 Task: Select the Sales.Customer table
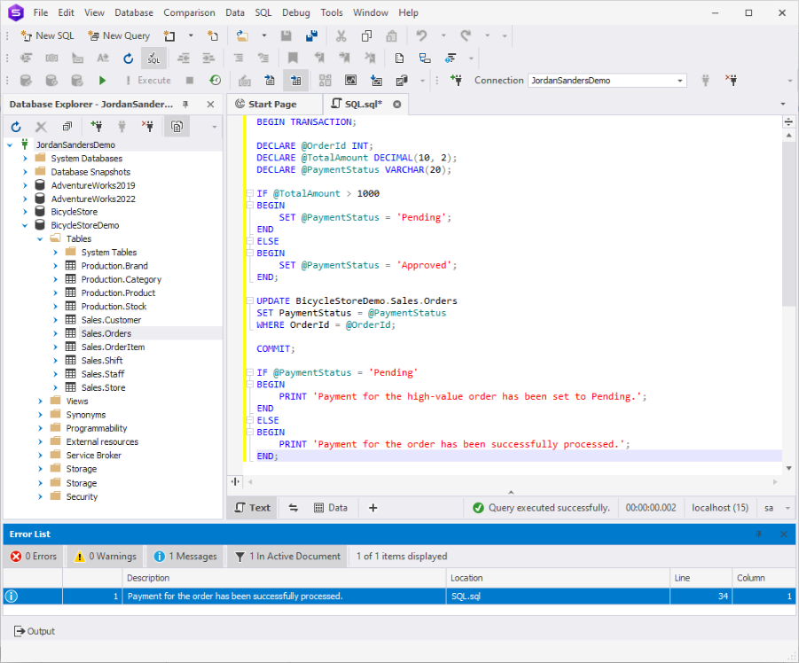pyautogui.click(x=111, y=320)
